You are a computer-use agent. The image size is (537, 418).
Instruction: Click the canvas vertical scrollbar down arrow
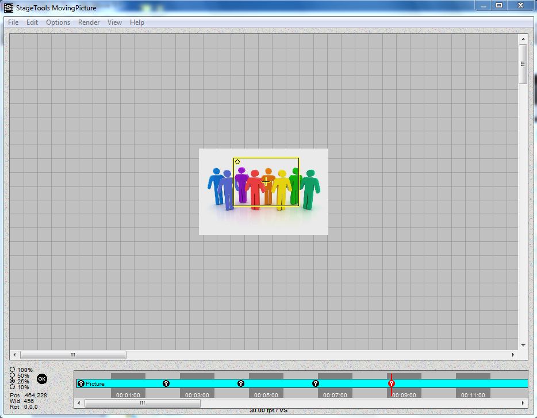tap(523, 345)
